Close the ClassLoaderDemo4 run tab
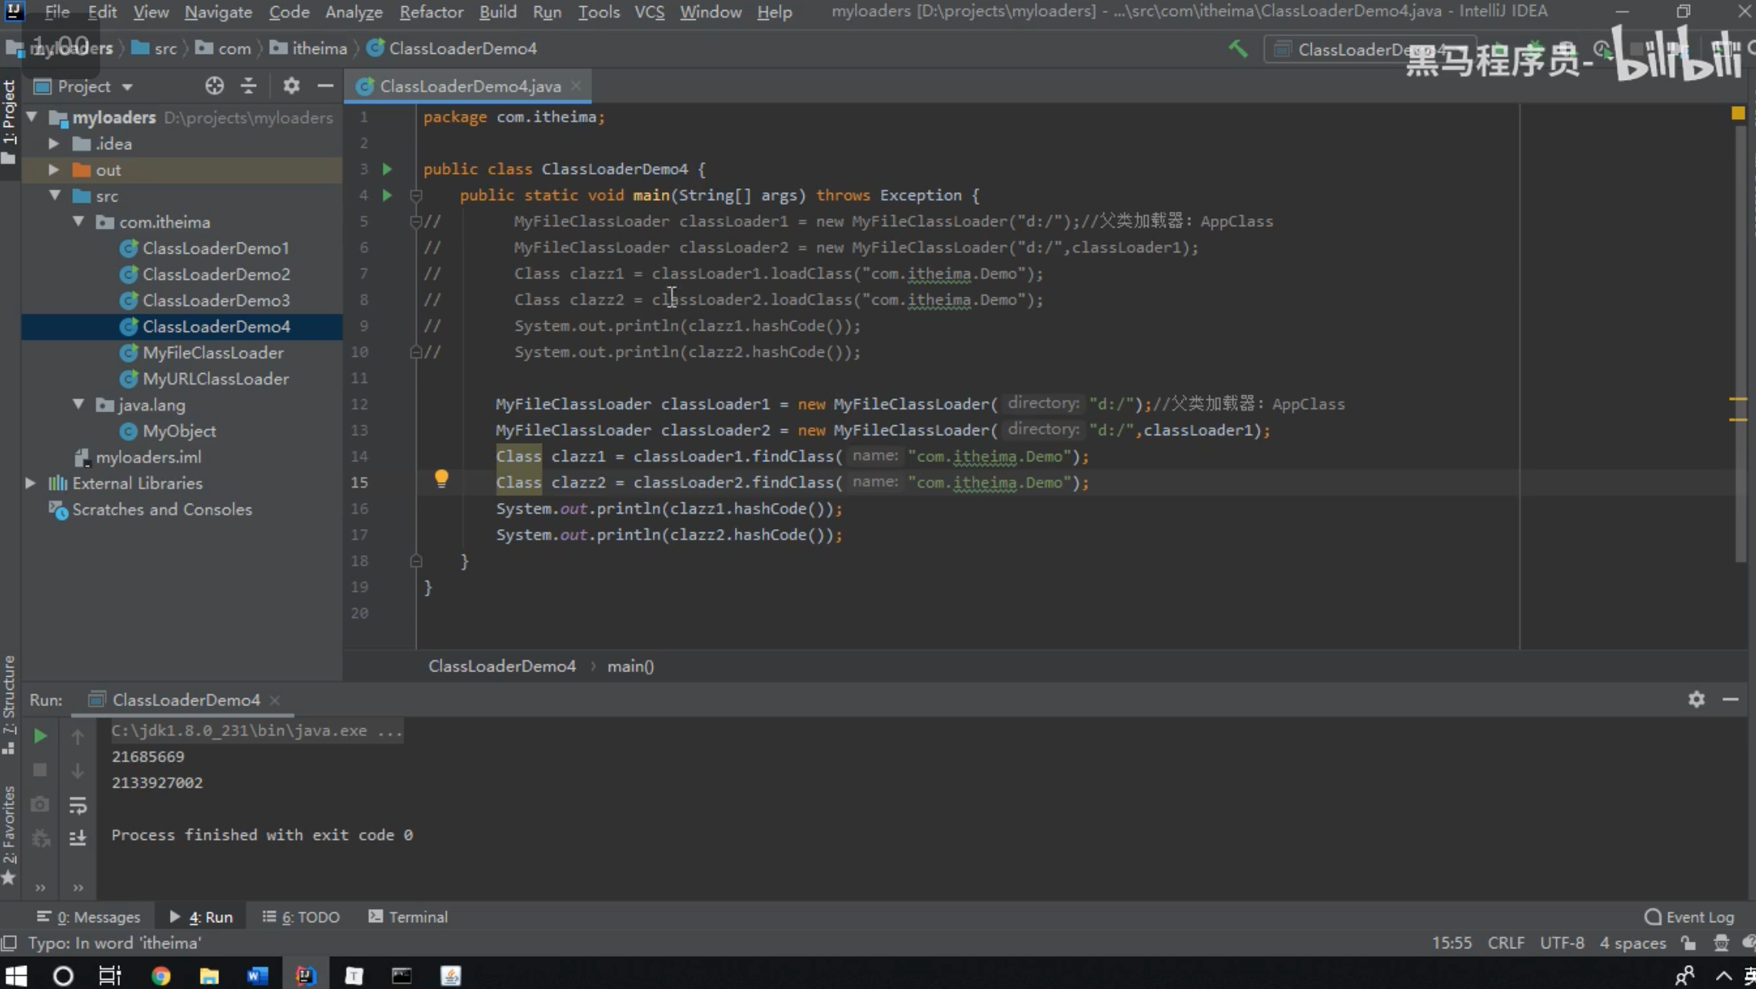The height and width of the screenshot is (989, 1756). (x=274, y=700)
